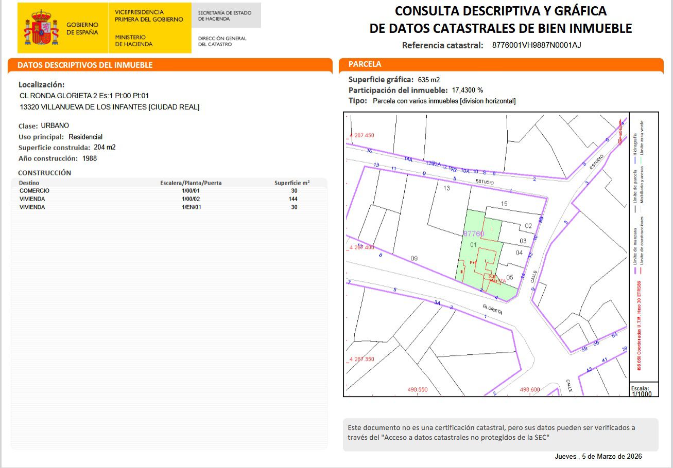Click the 'Superficie gráfica:' label
673x468 pixels.
(381, 80)
